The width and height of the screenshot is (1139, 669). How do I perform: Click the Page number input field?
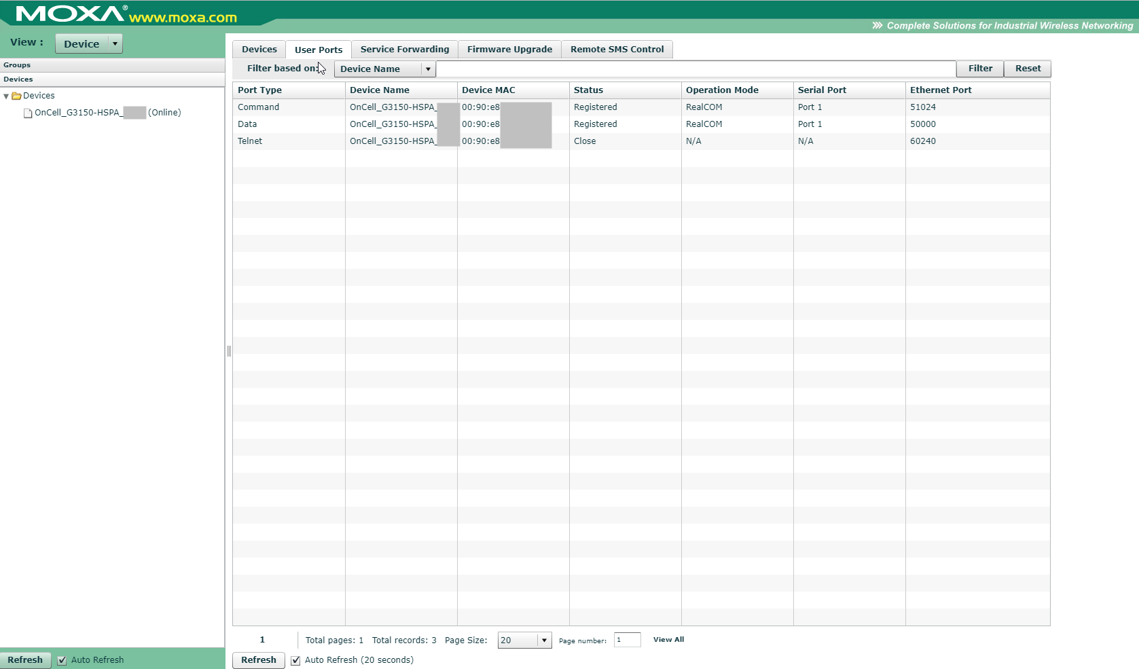628,640
